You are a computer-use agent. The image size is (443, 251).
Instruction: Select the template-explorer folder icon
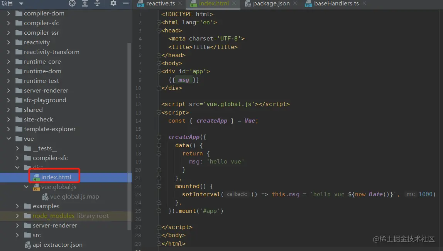click(x=19, y=129)
